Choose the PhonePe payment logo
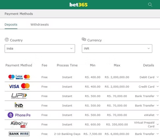 pos(19,115)
